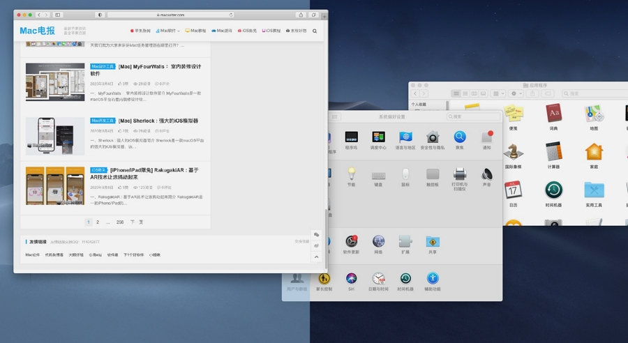Viewport: 628px width, 343px height.
Task: Click back-to-top arrow on webpage
Action: (316, 257)
